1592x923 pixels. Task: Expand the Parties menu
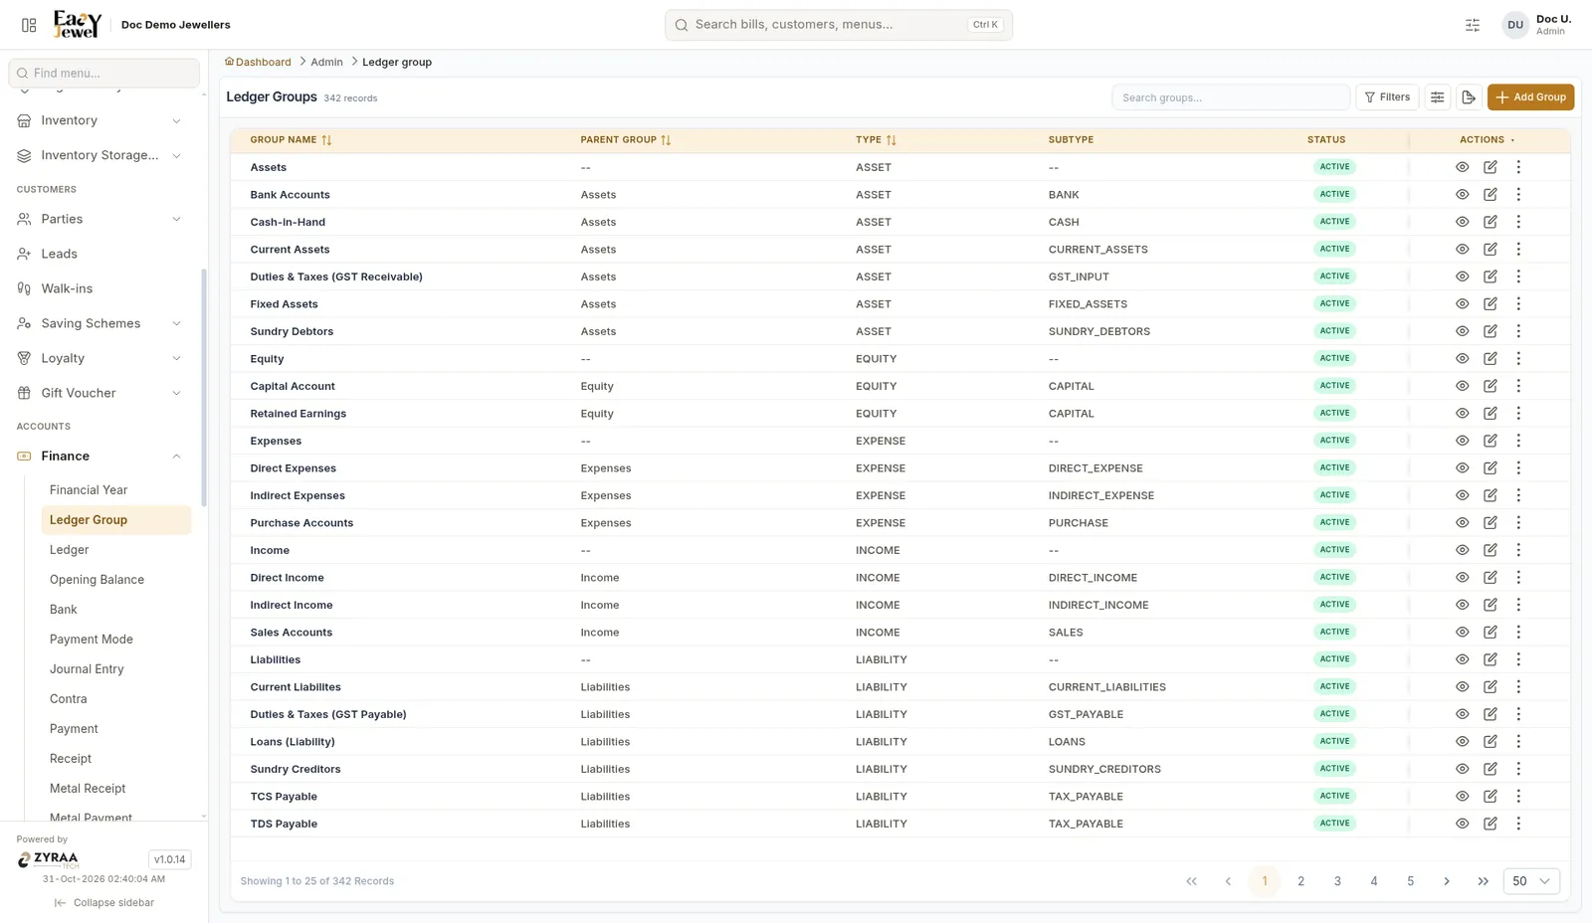pyautogui.click(x=99, y=219)
